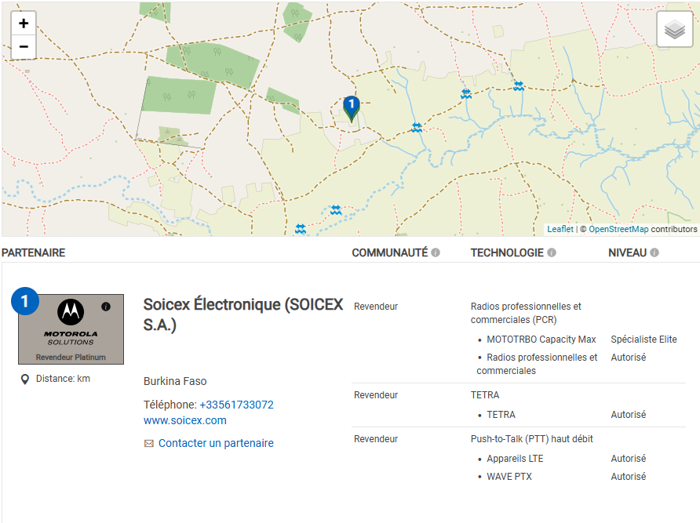This screenshot has height=523, width=700.
Task: Click the numbered map pin marker
Action: pyautogui.click(x=352, y=107)
